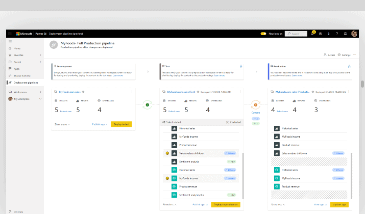
Task: Open more options on the Development workspace card
Action: [132, 92]
